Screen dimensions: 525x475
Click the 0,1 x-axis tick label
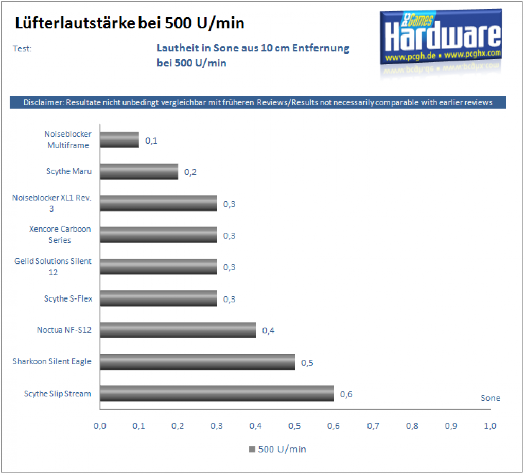[139, 427]
